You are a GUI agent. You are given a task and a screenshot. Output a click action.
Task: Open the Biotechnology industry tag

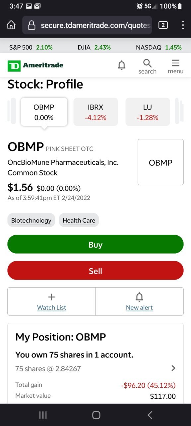pyautogui.click(x=31, y=220)
